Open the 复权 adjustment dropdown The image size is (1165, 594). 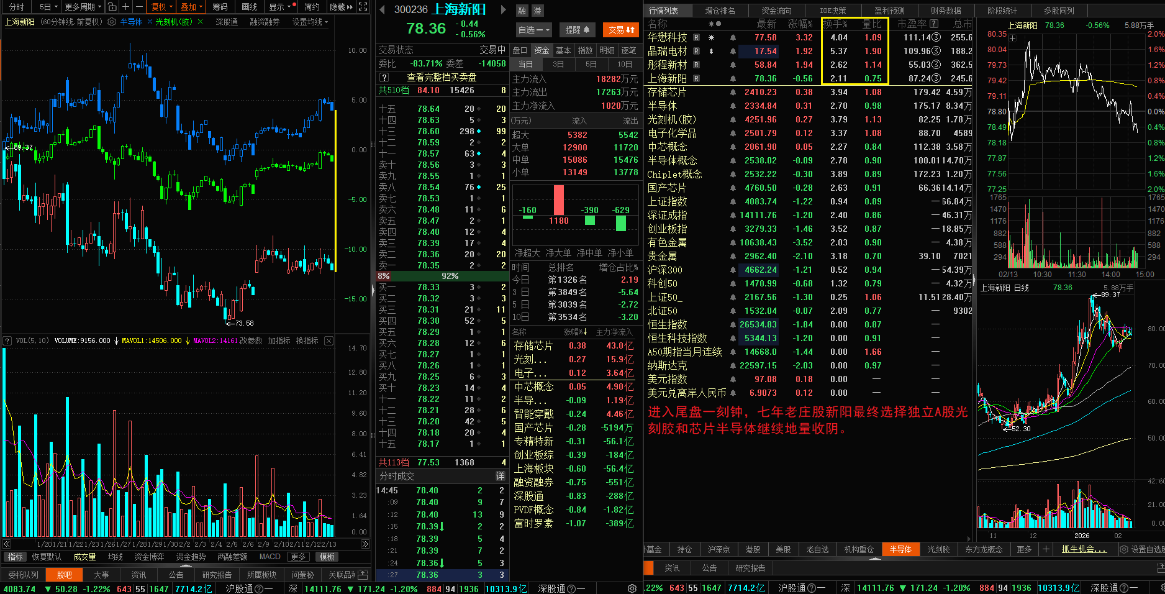coord(162,7)
